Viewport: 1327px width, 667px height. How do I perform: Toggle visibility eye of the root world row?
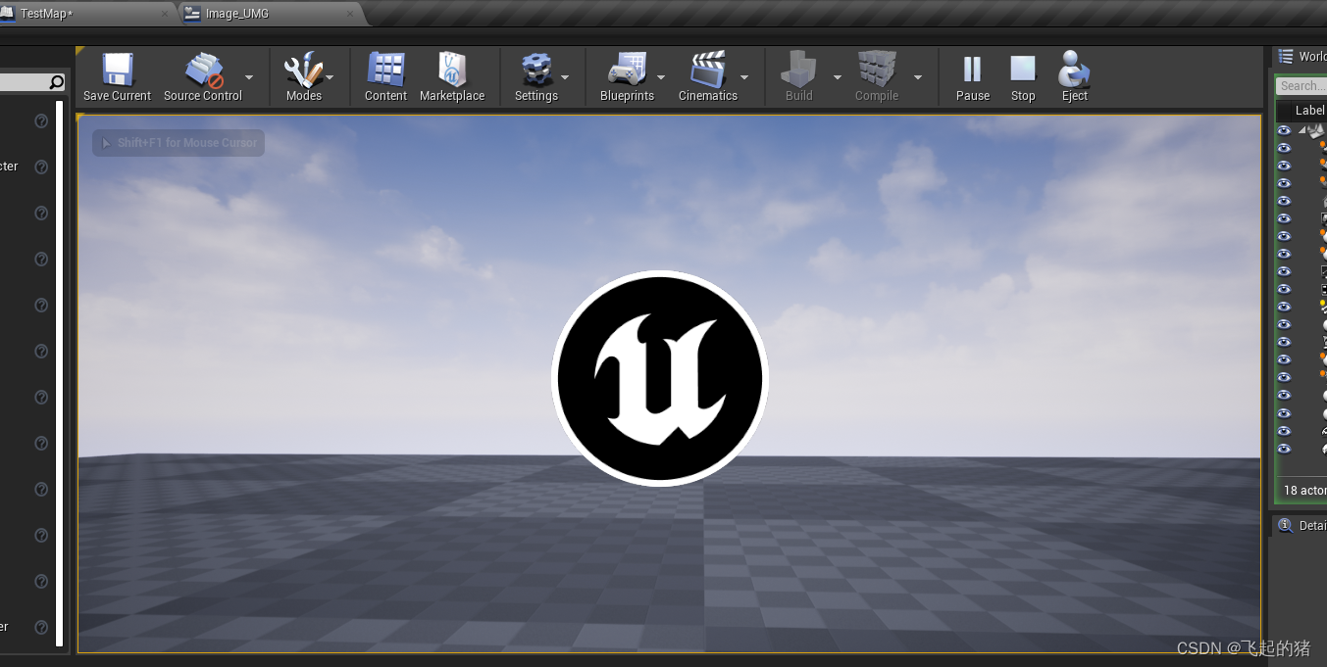(x=1284, y=130)
